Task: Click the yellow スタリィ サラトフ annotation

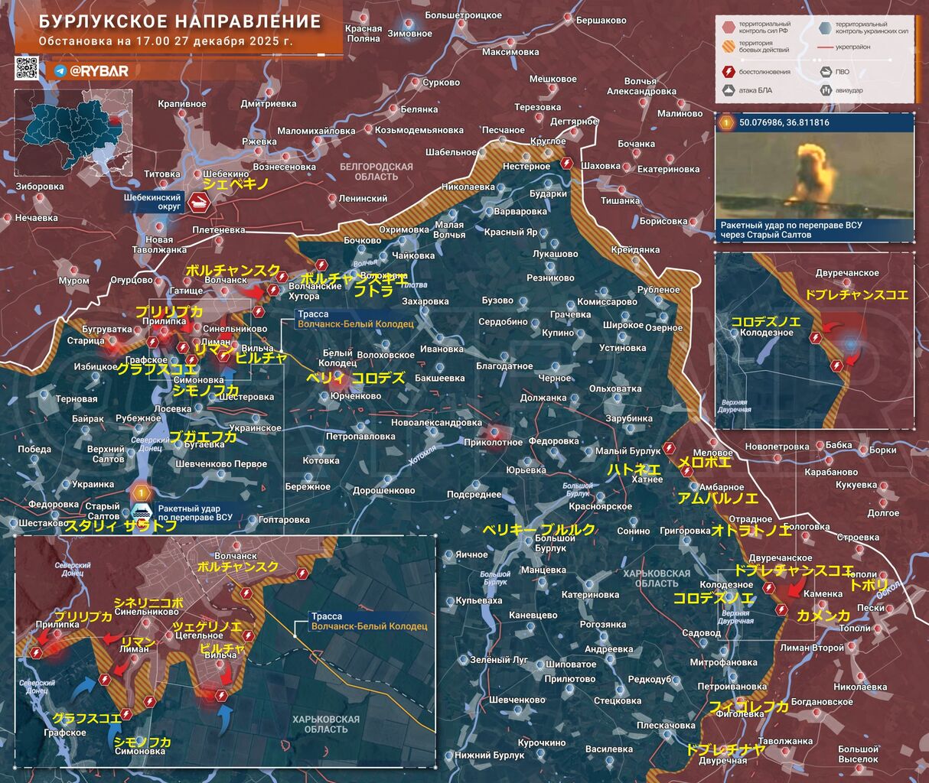Action: (121, 526)
